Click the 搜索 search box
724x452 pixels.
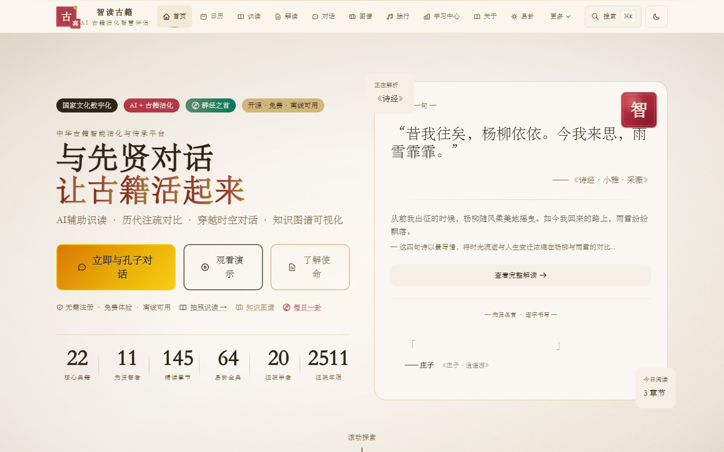coord(613,17)
